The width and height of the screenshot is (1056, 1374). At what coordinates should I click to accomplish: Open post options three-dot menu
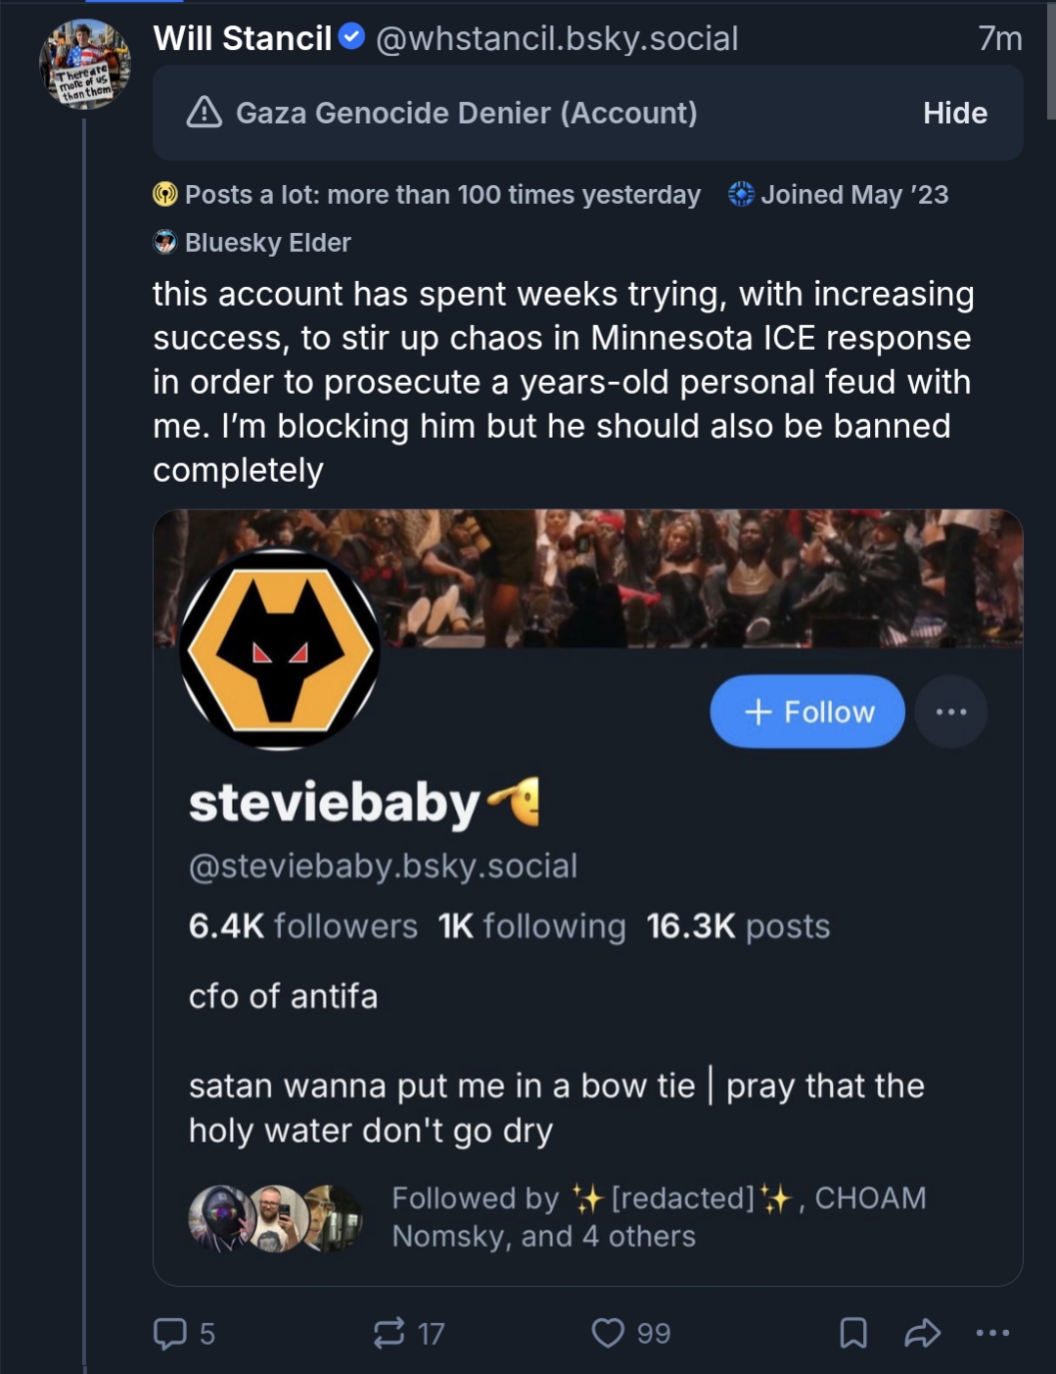(992, 1333)
